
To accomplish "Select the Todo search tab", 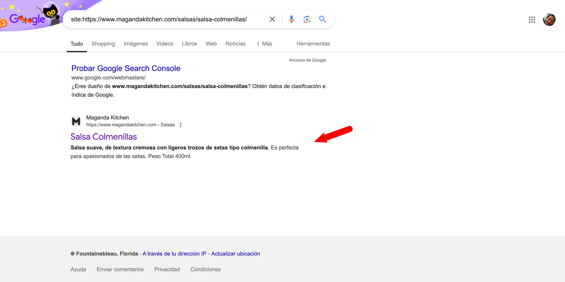I will coord(77,44).
